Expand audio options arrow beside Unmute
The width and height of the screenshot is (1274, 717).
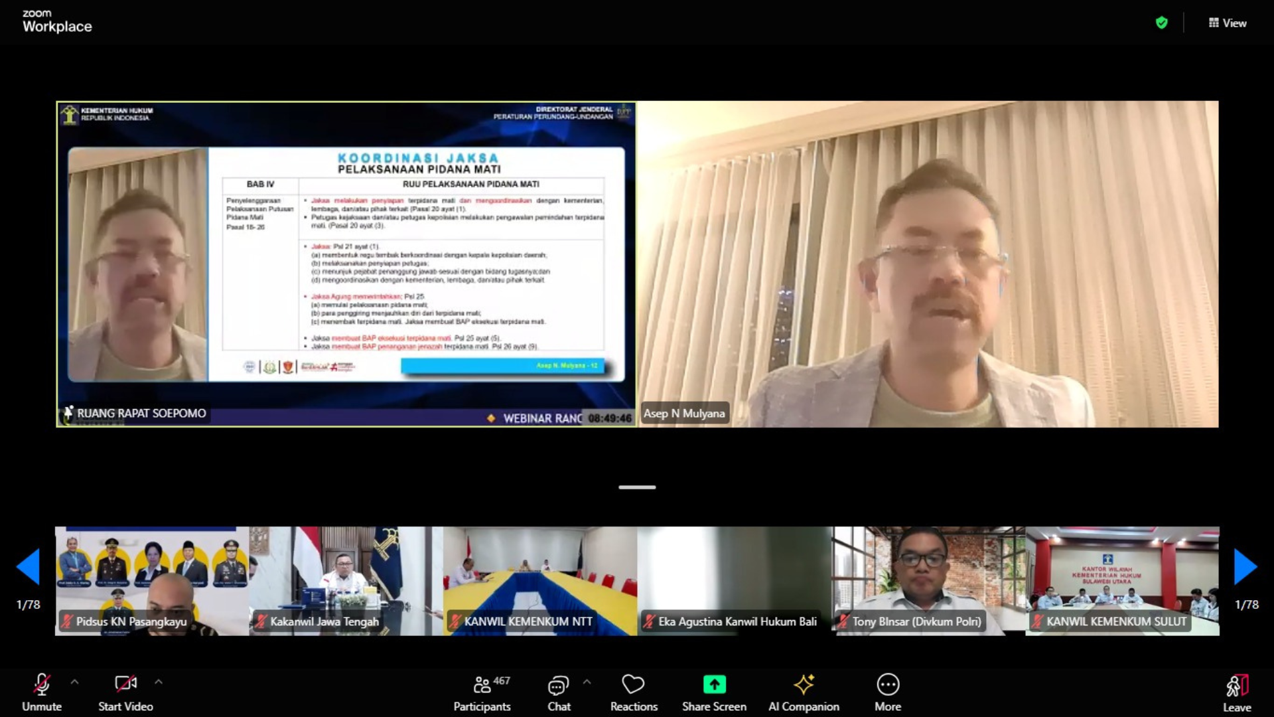(x=74, y=682)
